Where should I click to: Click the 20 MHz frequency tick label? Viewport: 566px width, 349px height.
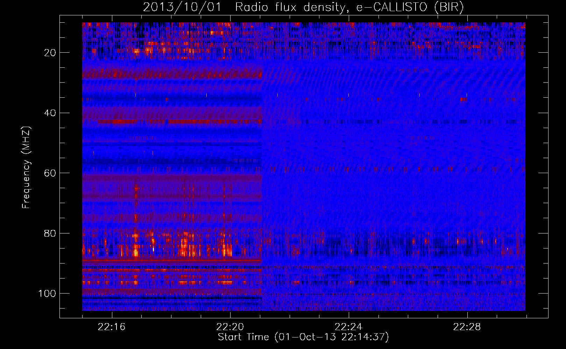tap(50, 53)
